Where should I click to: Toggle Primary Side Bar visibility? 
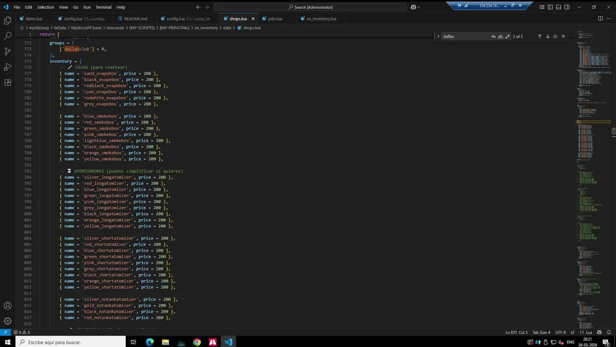click(550, 7)
